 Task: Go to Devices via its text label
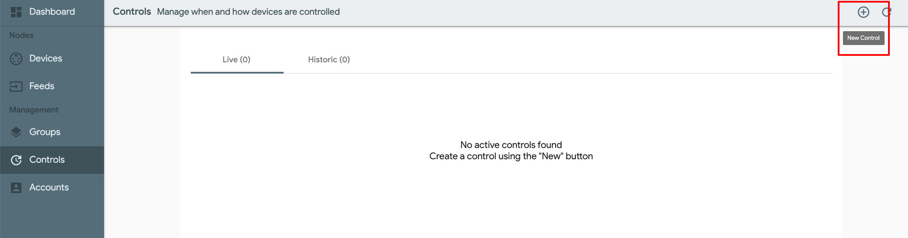pyautogui.click(x=46, y=58)
